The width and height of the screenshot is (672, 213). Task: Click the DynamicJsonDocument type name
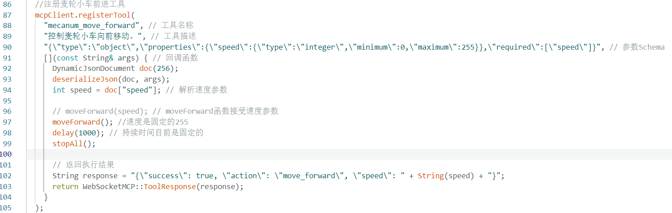(94, 69)
